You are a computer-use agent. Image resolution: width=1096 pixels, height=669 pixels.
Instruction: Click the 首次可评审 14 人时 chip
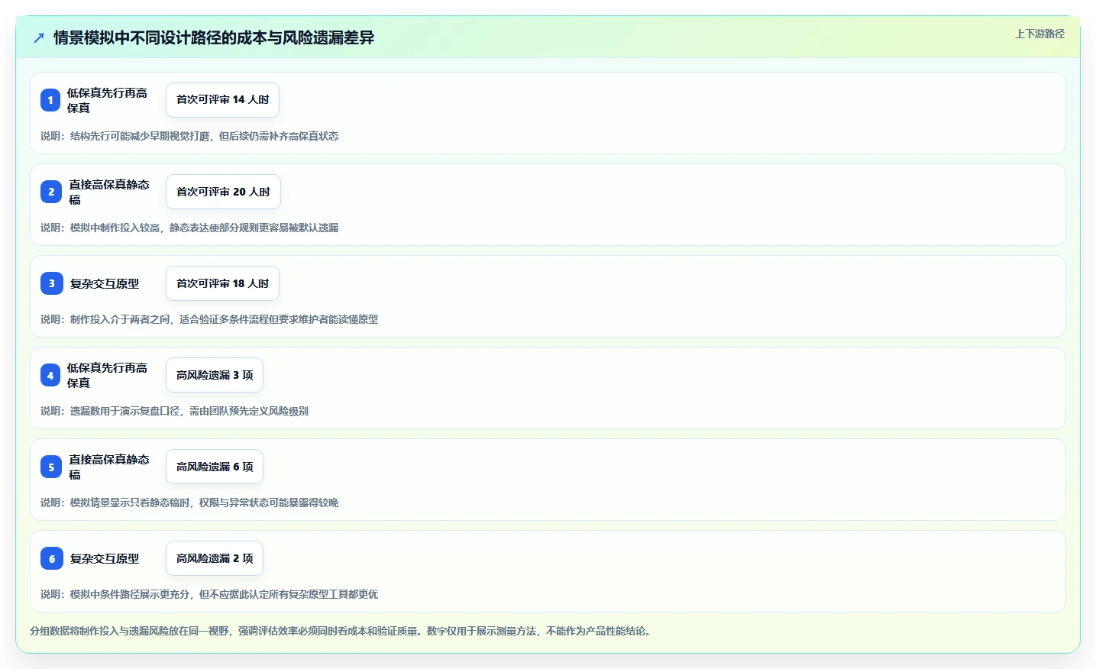222,100
